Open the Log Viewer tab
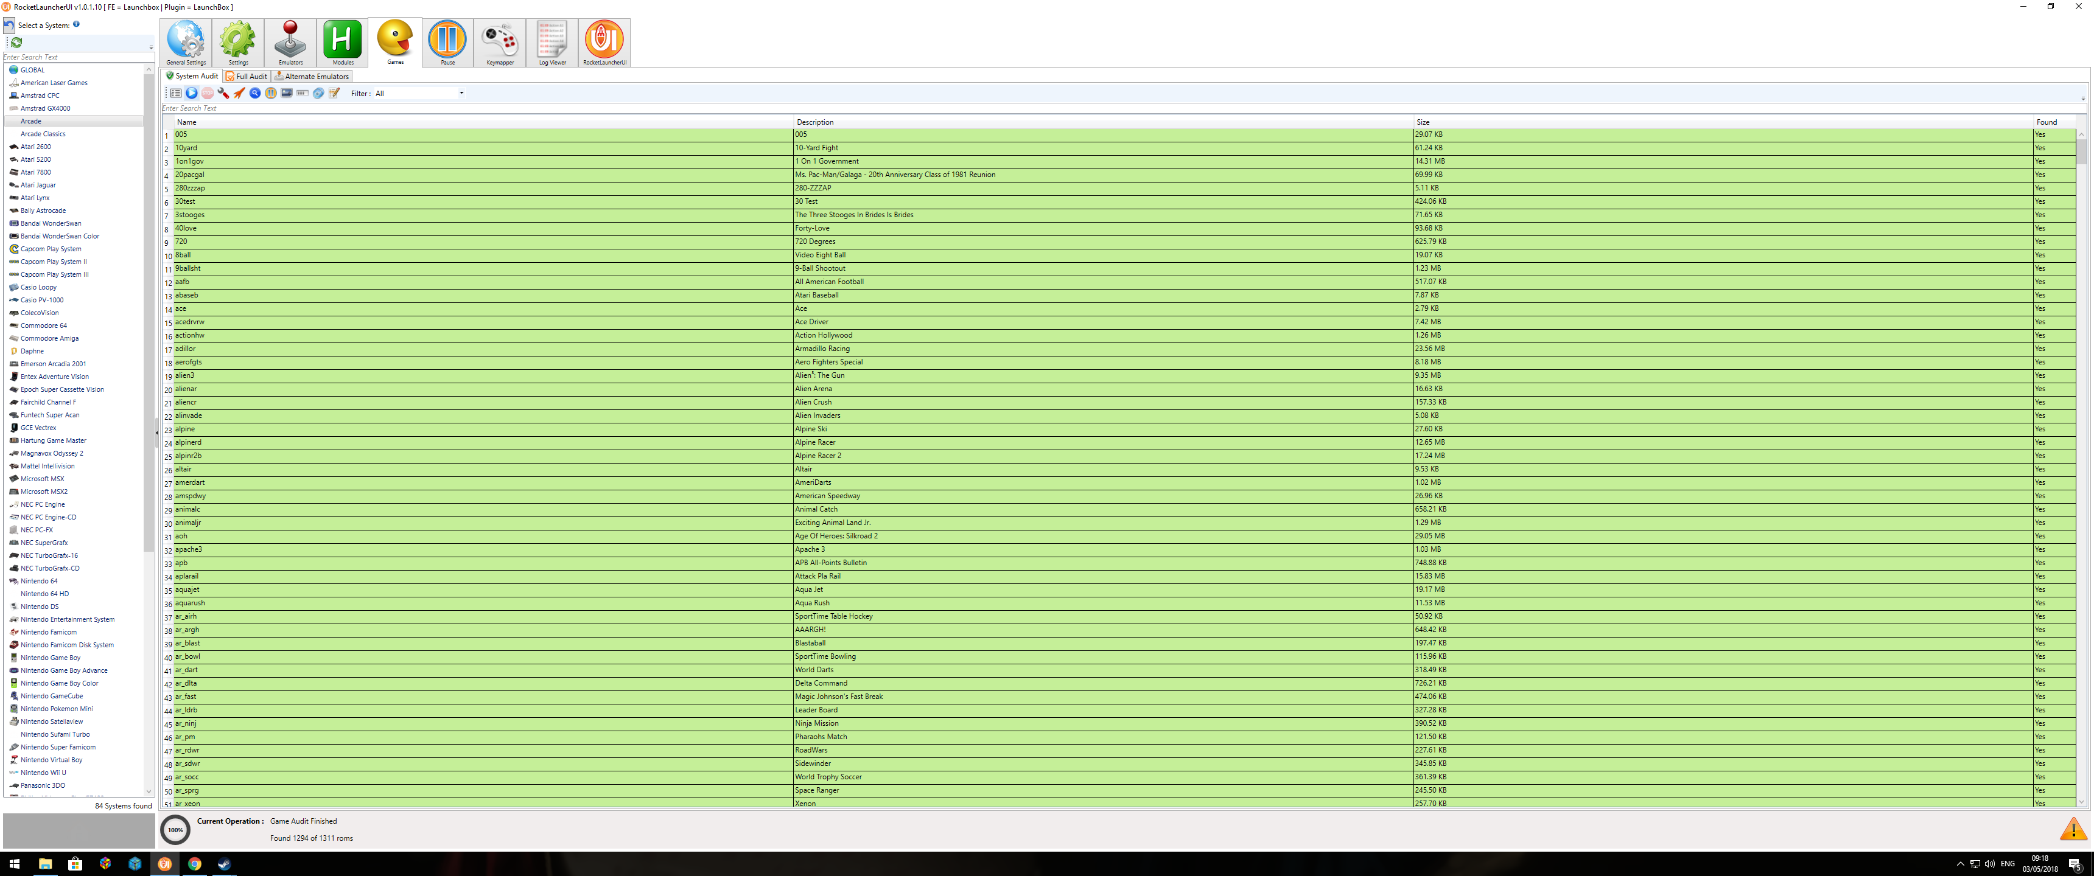Viewport: 2094px width, 876px height. (x=552, y=42)
